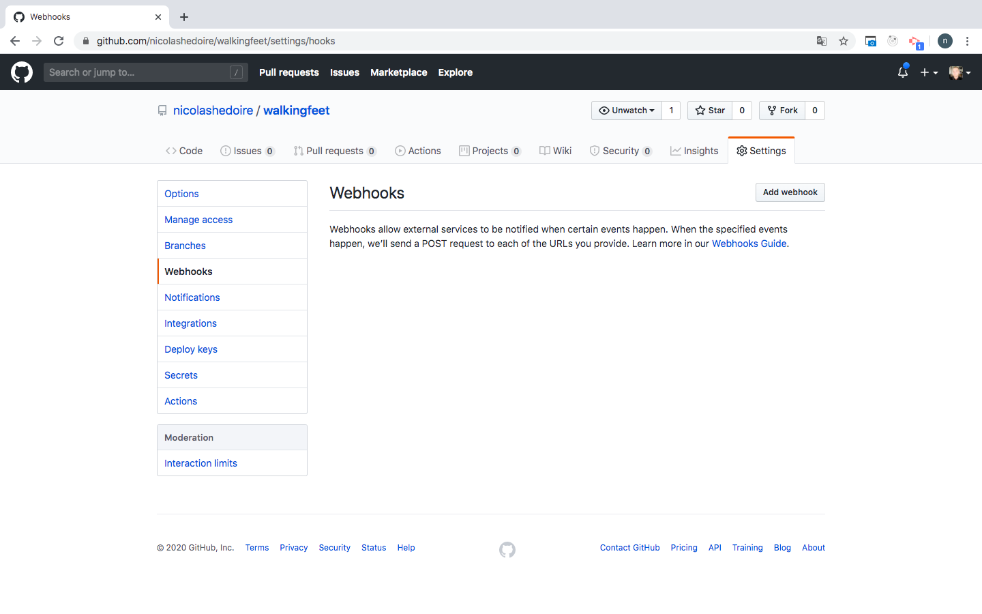982x614 pixels.
Task: Open the footer About link
Action: point(814,548)
